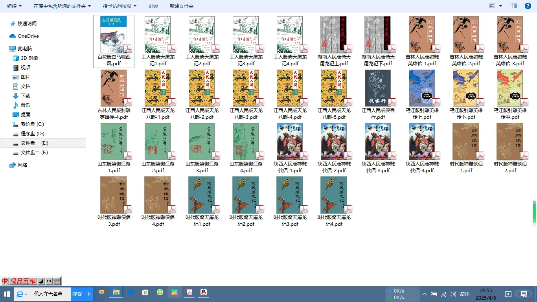Select 此电脑 in the navigation pane

(21, 49)
